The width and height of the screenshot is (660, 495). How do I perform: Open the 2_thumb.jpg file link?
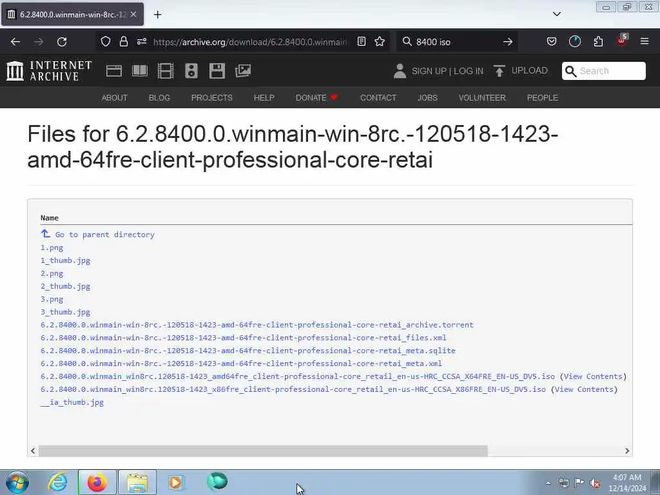click(65, 286)
